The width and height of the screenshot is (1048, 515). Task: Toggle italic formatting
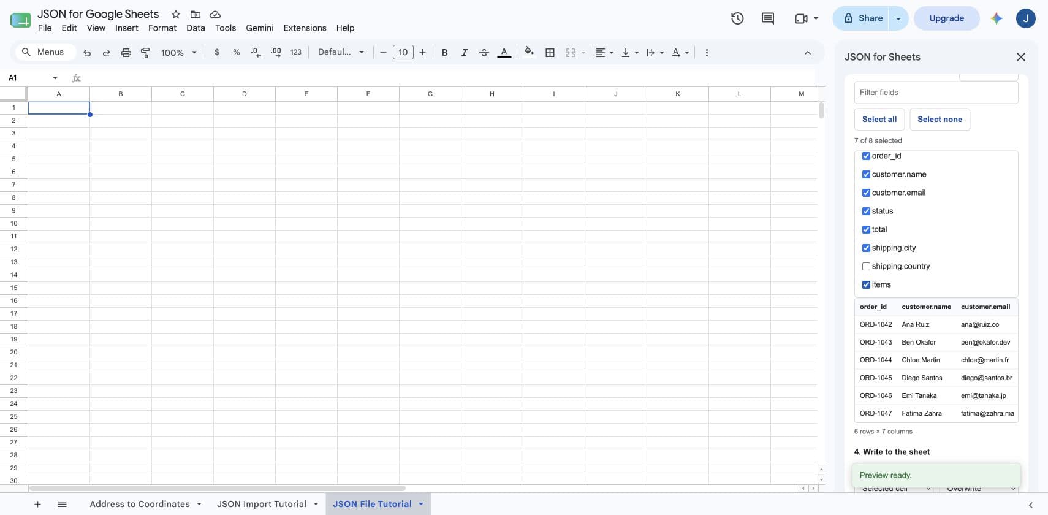[465, 53]
